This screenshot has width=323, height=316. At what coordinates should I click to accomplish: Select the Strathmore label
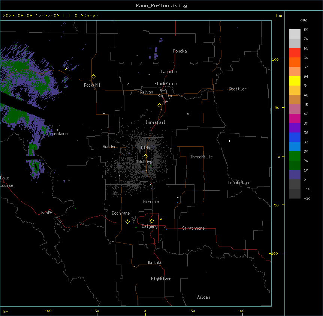(x=193, y=228)
